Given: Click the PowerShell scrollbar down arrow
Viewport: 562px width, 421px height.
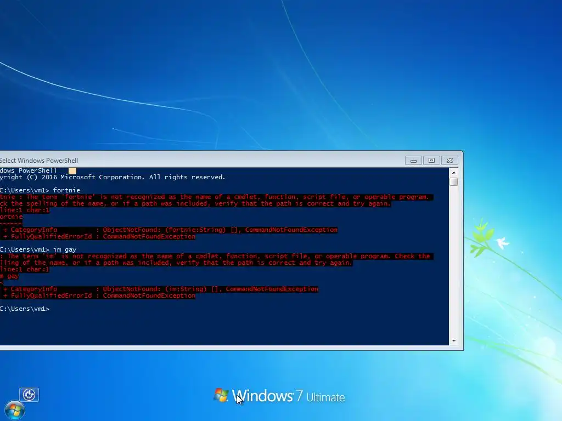Looking at the screenshot, I should coord(454,341).
